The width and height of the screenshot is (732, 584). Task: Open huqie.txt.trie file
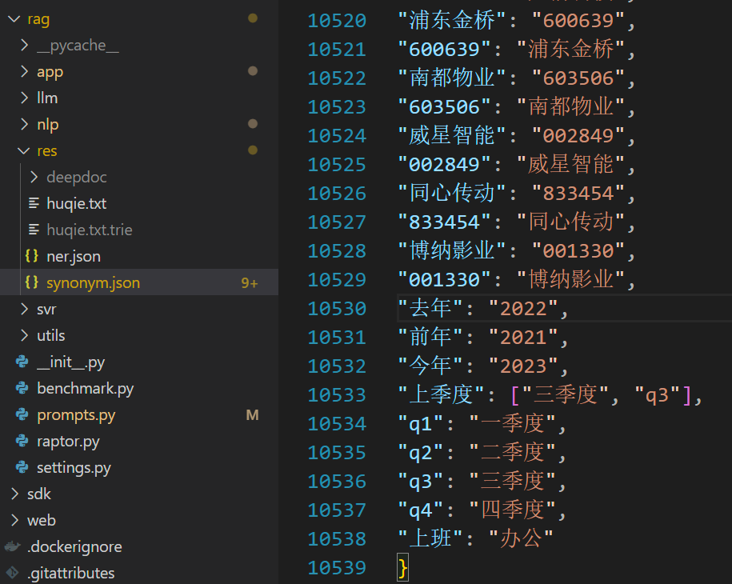90,230
